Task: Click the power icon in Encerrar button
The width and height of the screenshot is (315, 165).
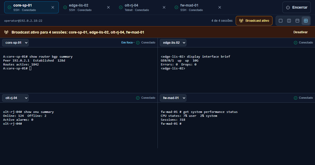Action: tap(288, 7)
